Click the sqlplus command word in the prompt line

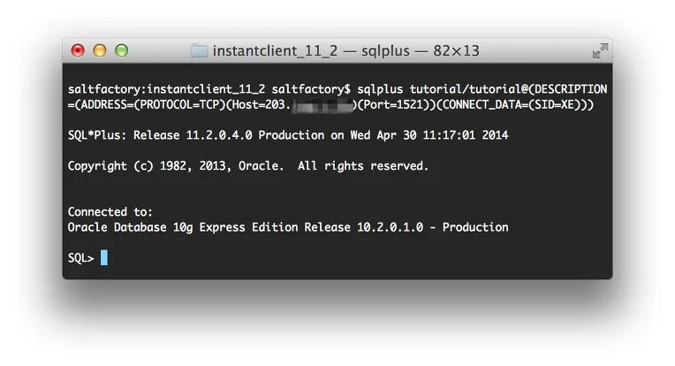[380, 89]
